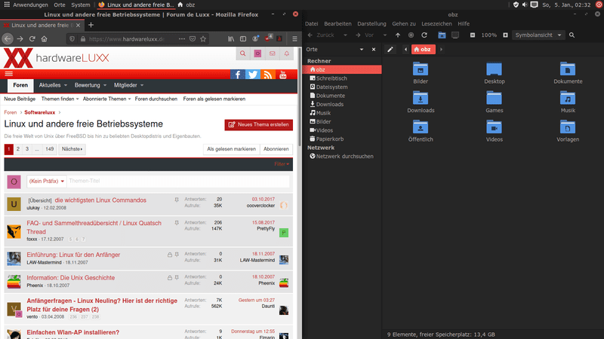The height and width of the screenshot is (339, 604).
Task: Open hardwareLUXX messages envelope icon
Action: (x=273, y=53)
